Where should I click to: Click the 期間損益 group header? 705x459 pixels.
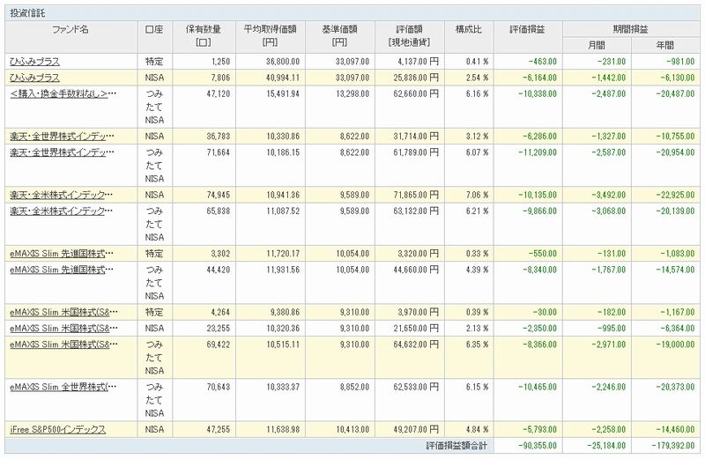point(630,30)
